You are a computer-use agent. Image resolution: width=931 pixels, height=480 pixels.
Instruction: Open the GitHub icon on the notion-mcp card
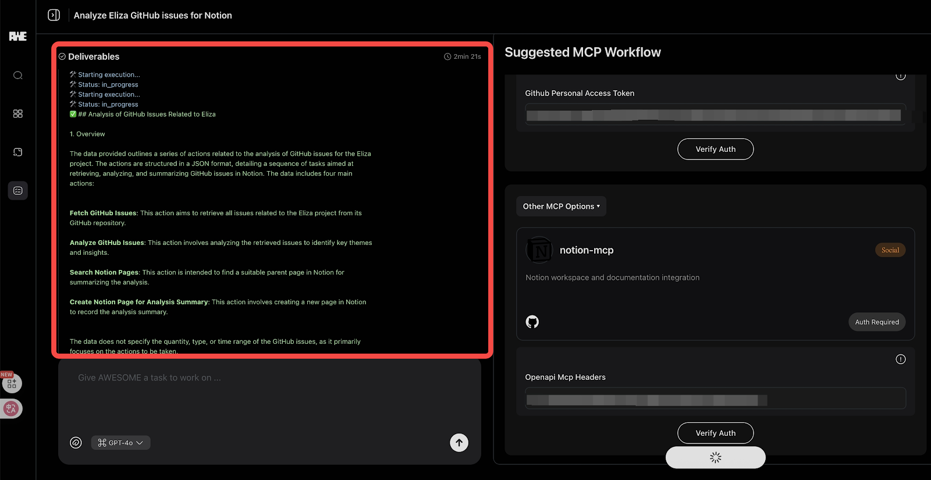point(532,322)
